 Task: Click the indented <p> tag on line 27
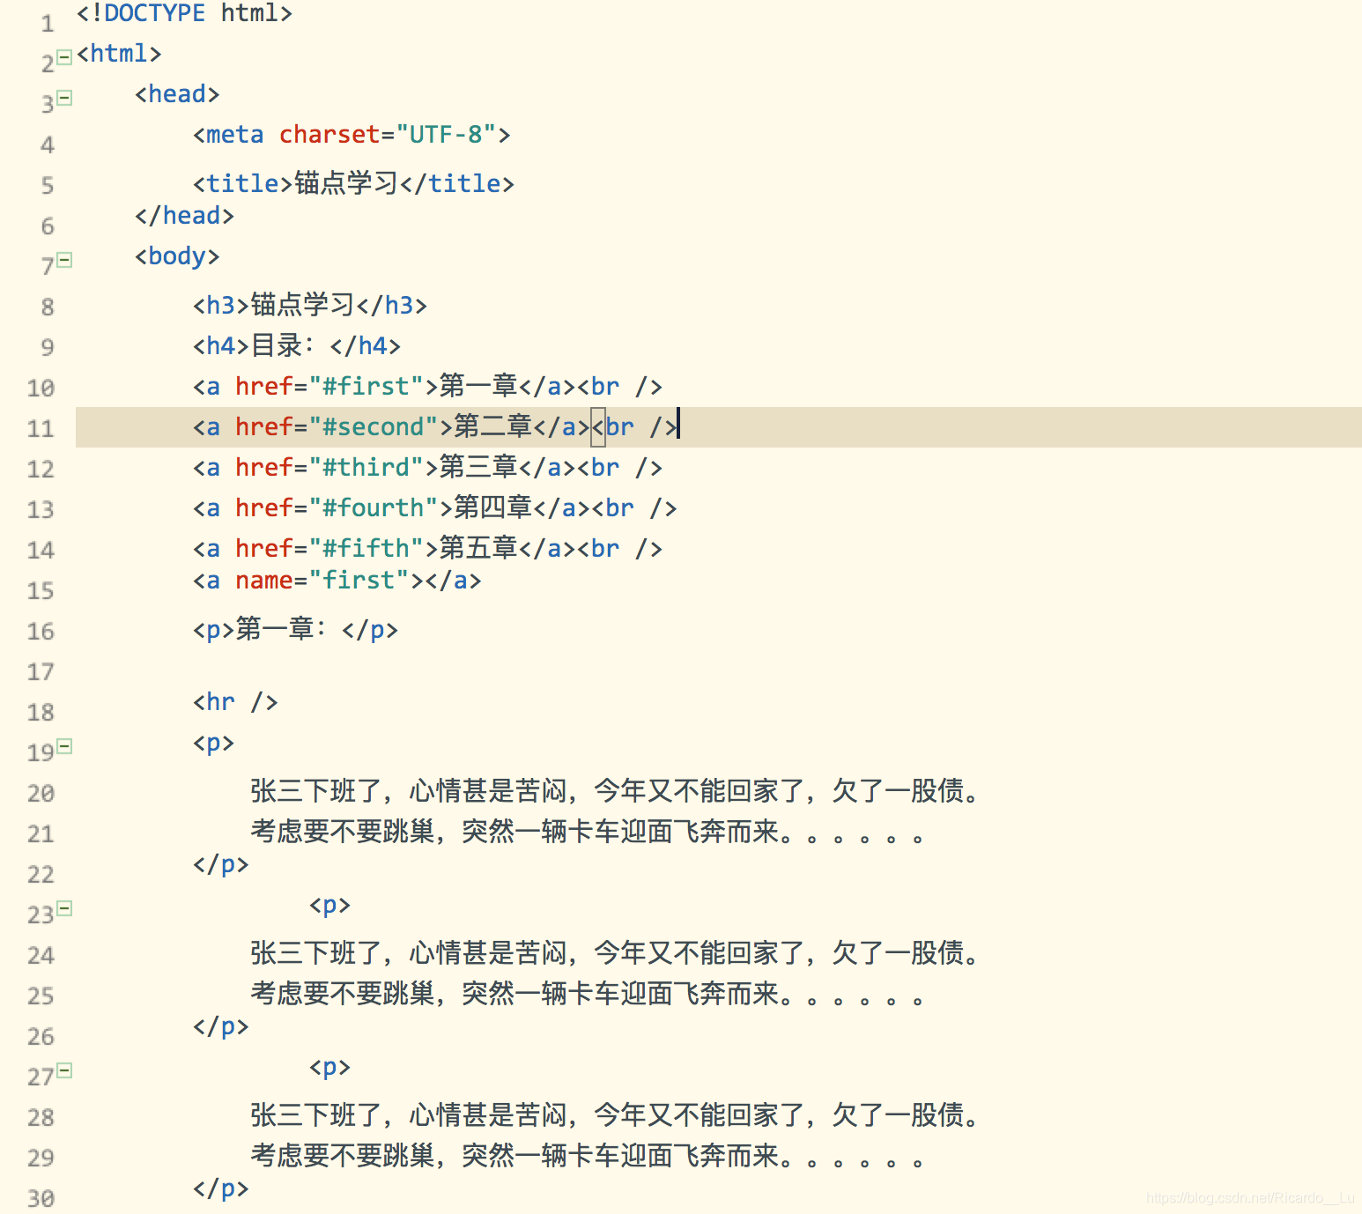(329, 1067)
